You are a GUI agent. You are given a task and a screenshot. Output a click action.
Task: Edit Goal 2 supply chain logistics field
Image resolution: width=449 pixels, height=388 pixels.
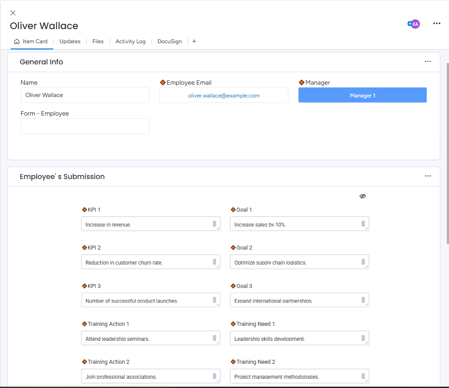tap(300, 262)
